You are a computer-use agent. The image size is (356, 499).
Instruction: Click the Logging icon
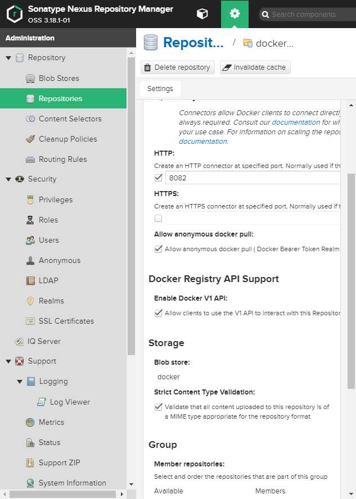[x=31, y=381]
